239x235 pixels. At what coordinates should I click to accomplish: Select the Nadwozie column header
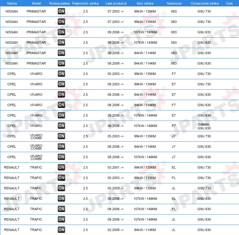click(x=174, y=3)
